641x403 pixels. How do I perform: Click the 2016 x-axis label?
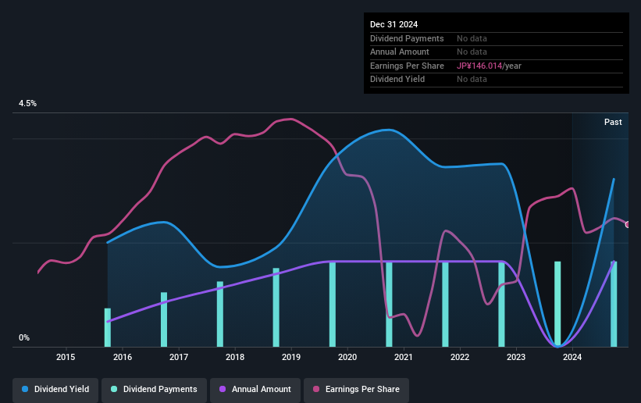point(123,357)
